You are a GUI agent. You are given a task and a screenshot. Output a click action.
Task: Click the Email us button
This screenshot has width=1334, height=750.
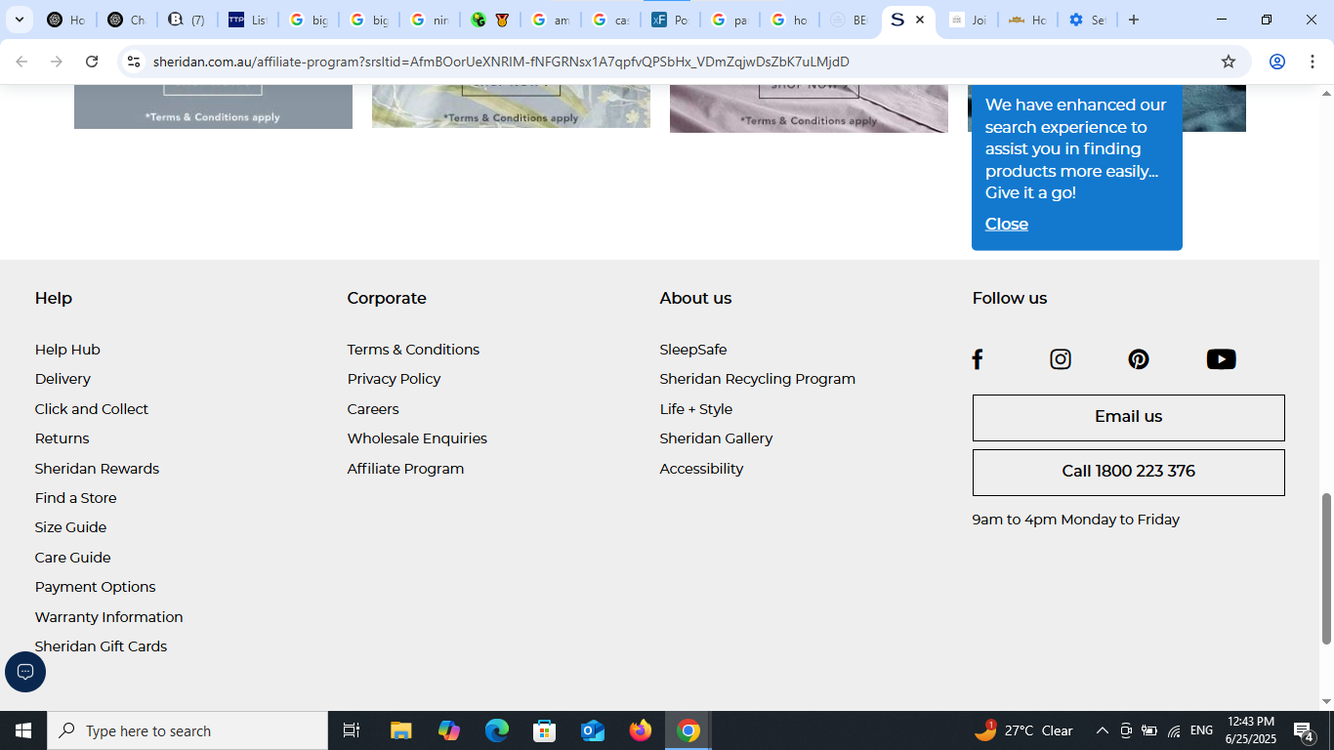point(1128,417)
